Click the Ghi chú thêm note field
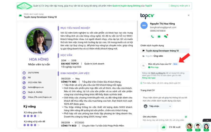The image size is (211, 132). click(165, 118)
